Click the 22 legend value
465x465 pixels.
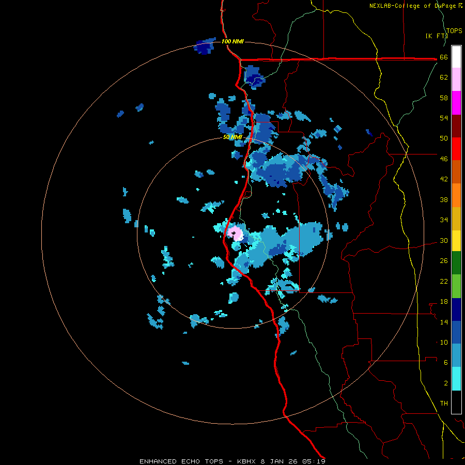point(444,282)
